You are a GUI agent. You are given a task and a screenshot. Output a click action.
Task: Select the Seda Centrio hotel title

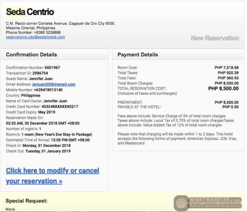coord(30,12)
